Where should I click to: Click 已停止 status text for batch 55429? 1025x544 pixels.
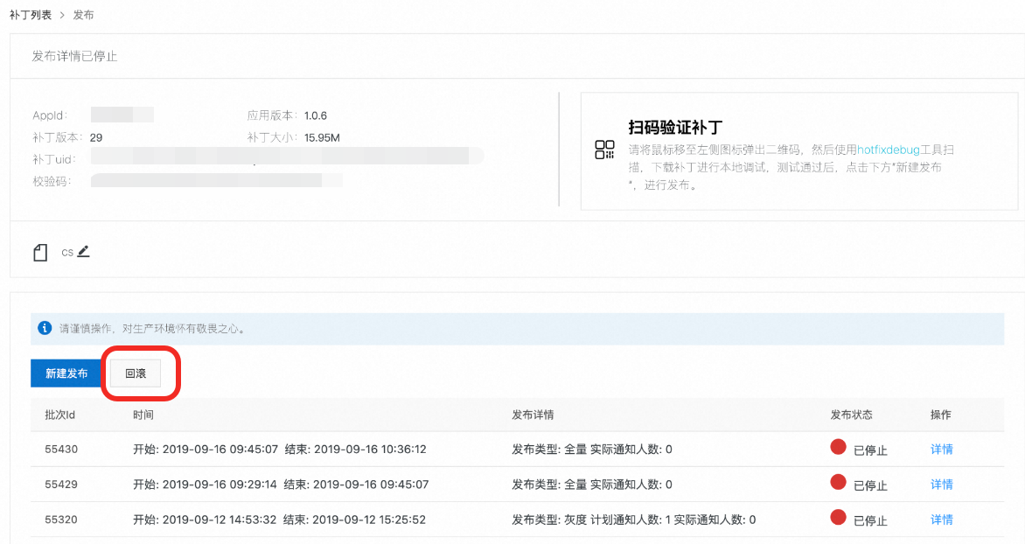pyautogui.click(x=870, y=485)
